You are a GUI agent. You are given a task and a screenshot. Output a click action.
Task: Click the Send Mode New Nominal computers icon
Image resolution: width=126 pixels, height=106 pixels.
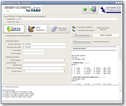[x=74, y=30]
